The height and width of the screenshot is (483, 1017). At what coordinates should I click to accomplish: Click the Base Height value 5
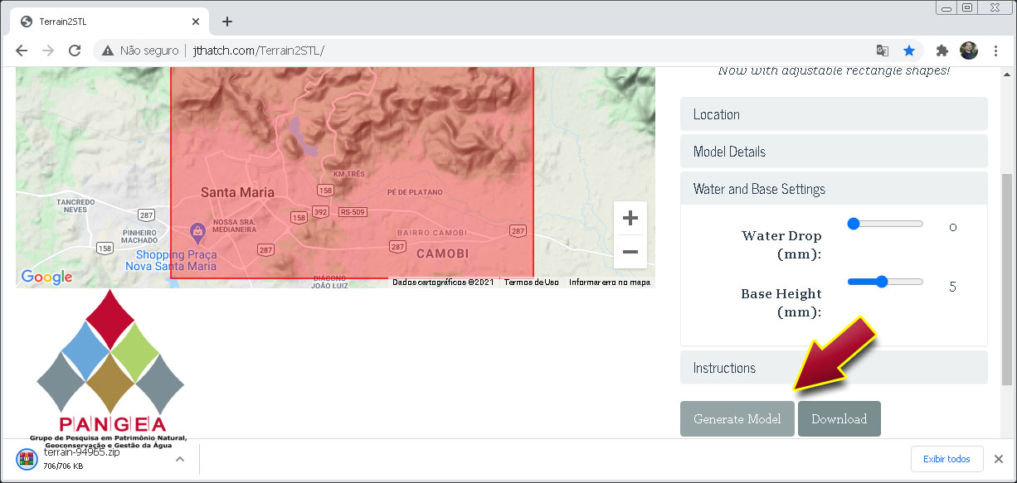[953, 287]
